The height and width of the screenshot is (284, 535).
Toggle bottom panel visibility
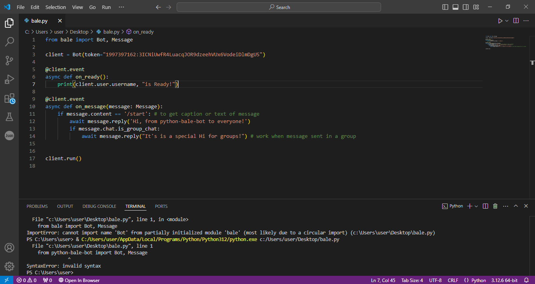455,7
